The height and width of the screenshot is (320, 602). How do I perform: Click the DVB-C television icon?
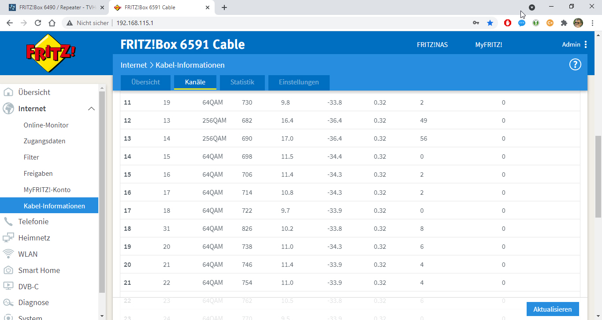point(8,287)
